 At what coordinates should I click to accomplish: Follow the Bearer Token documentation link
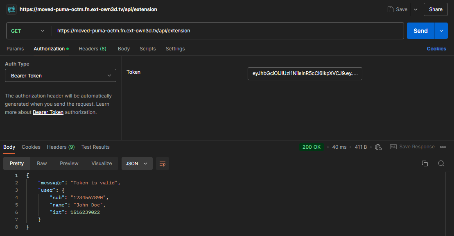point(48,112)
